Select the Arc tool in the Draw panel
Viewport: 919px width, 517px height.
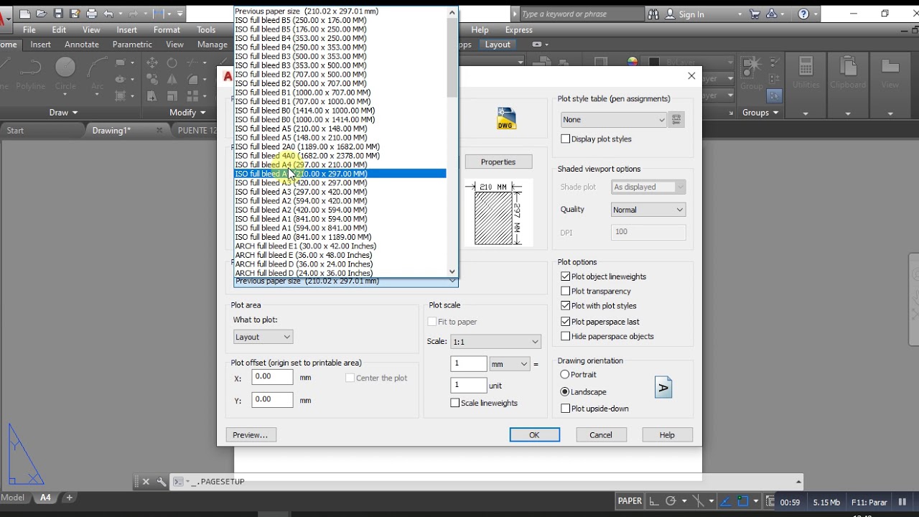(x=97, y=73)
